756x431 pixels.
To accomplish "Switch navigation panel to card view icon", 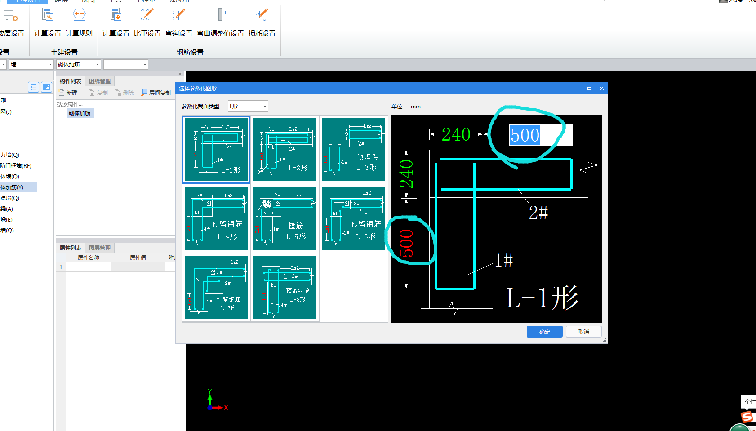I will click(47, 87).
